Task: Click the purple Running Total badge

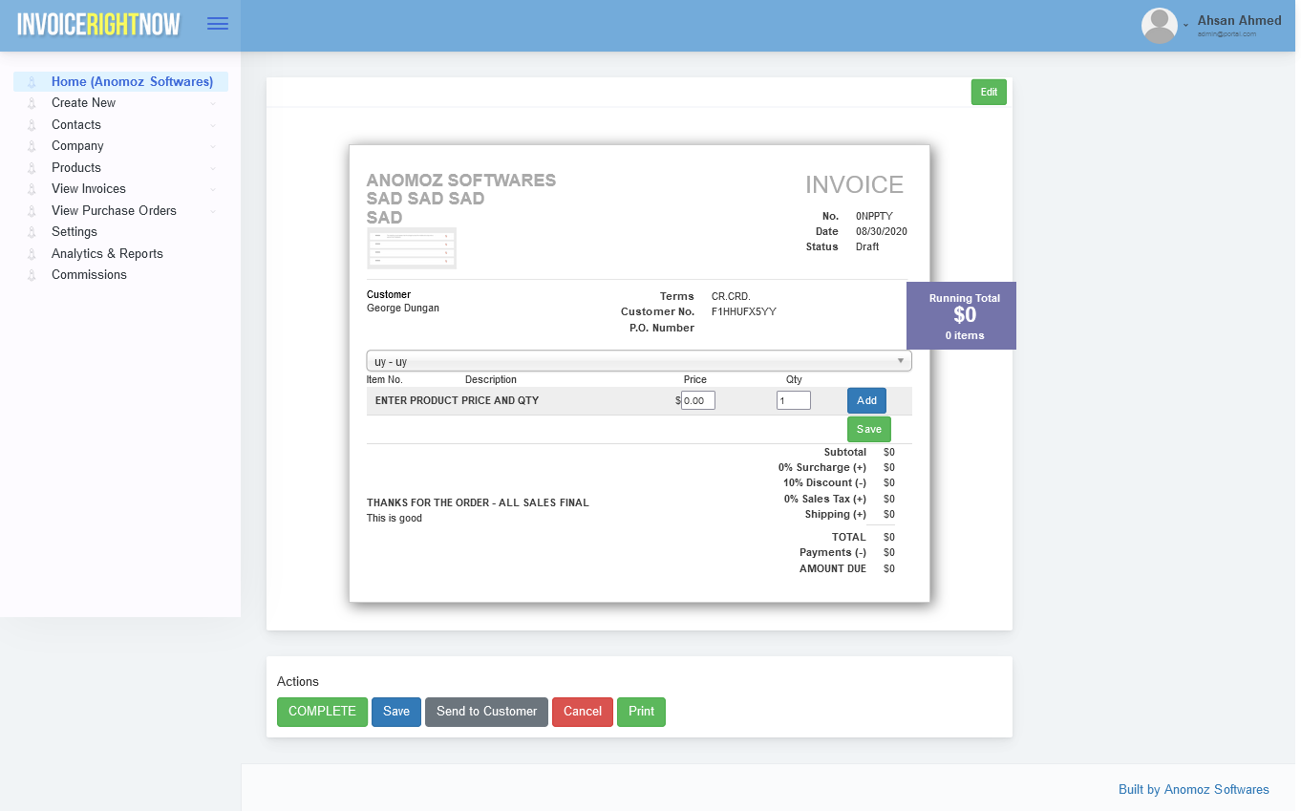Action: [960, 315]
